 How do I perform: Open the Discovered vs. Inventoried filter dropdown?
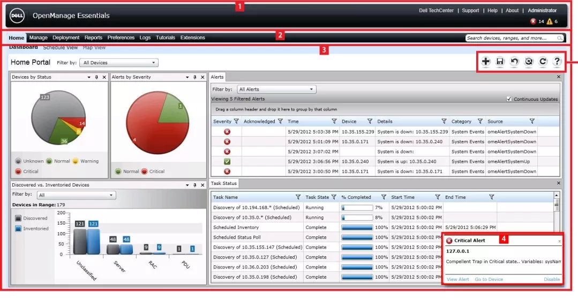coord(76,195)
